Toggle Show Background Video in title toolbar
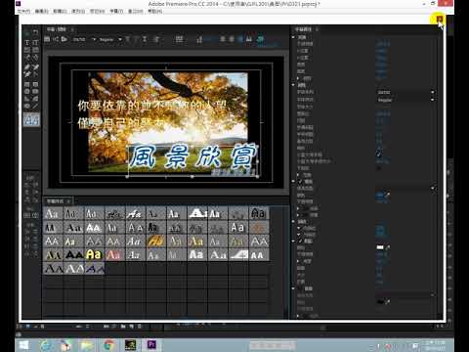Screen dimensions: 469x352 [x=260, y=39]
